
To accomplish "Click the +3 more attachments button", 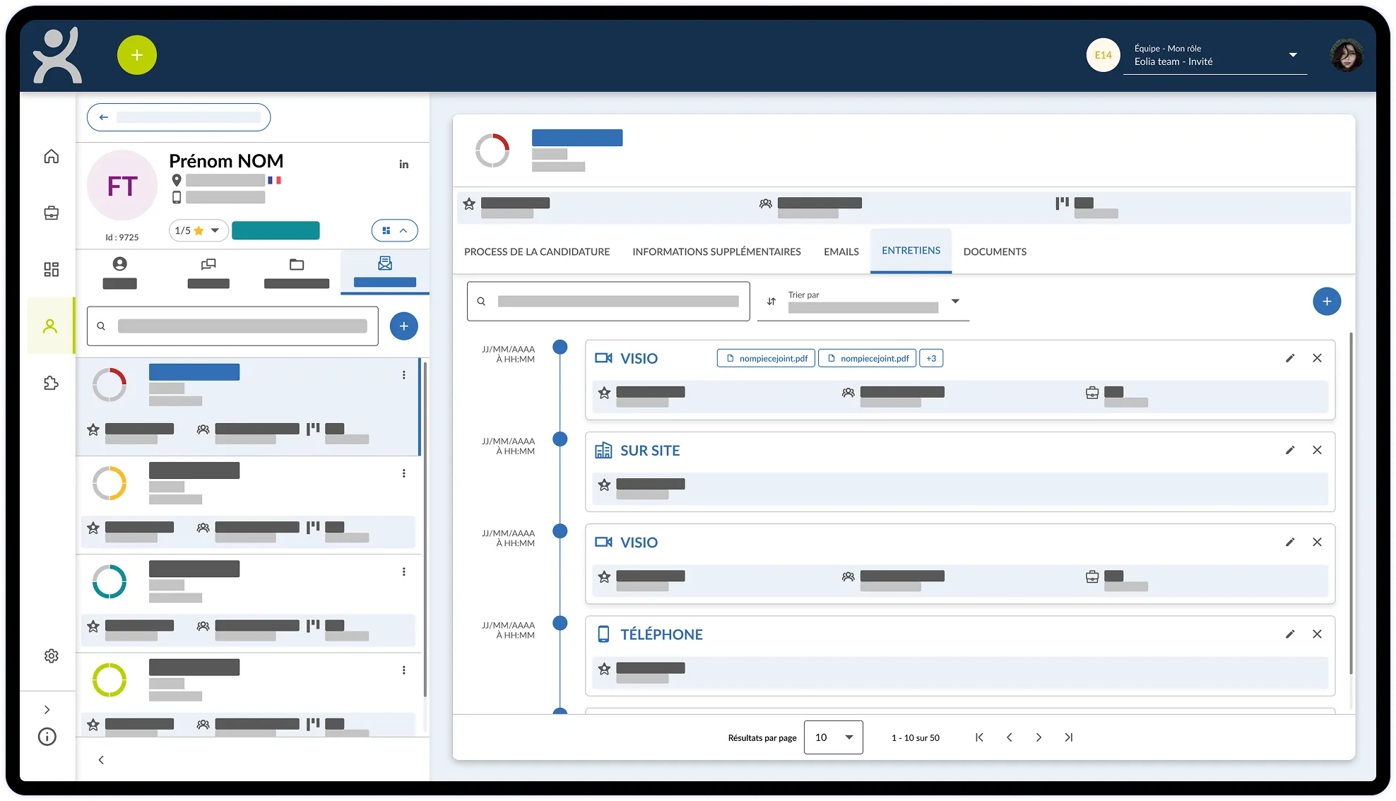I will pyautogui.click(x=930, y=358).
